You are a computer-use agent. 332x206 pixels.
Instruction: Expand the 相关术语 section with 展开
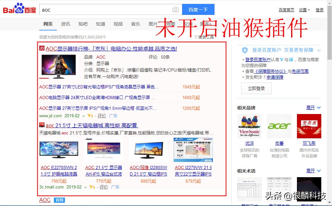tap(314, 171)
